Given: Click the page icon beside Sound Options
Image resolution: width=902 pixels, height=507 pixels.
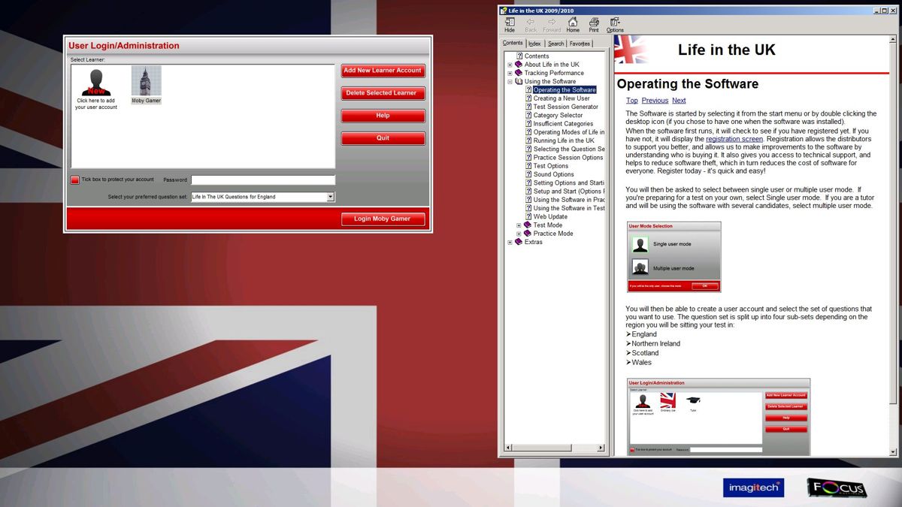Looking at the screenshot, I should point(528,174).
